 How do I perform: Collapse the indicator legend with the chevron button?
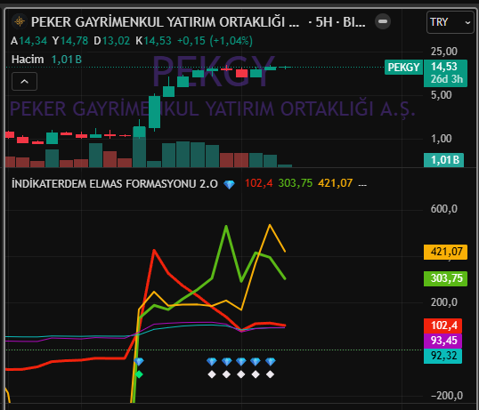coord(24,82)
